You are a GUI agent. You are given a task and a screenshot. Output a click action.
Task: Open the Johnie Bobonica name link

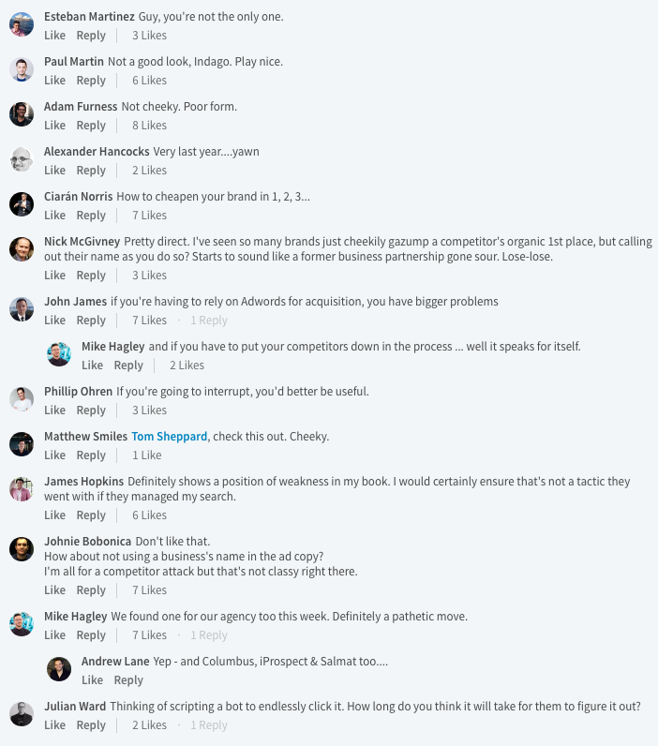pyautogui.click(x=87, y=542)
